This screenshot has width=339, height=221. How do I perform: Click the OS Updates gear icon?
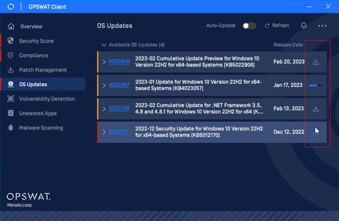click(11, 84)
